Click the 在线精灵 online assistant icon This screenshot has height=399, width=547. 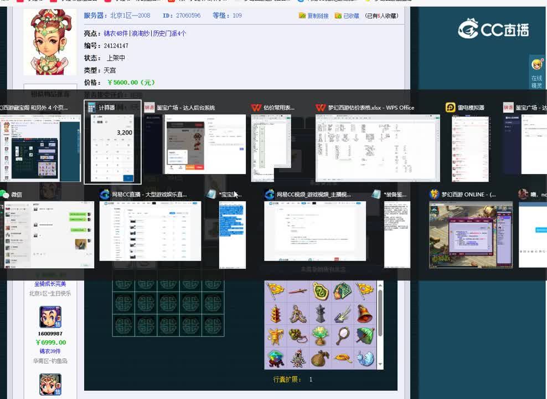click(x=536, y=73)
